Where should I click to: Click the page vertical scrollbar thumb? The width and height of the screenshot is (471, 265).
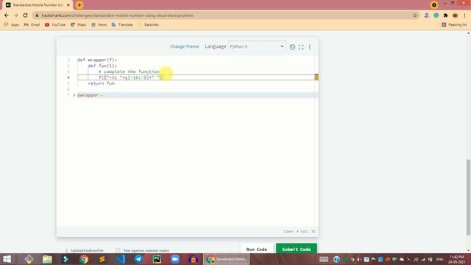[x=468, y=197]
